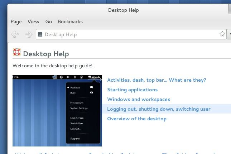Open the Bookmarks menu
The height and width of the screenshot is (154, 231).
(70, 21)
